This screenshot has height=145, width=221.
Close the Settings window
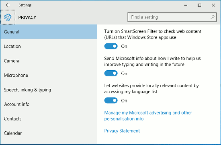[x=213, y=5]
